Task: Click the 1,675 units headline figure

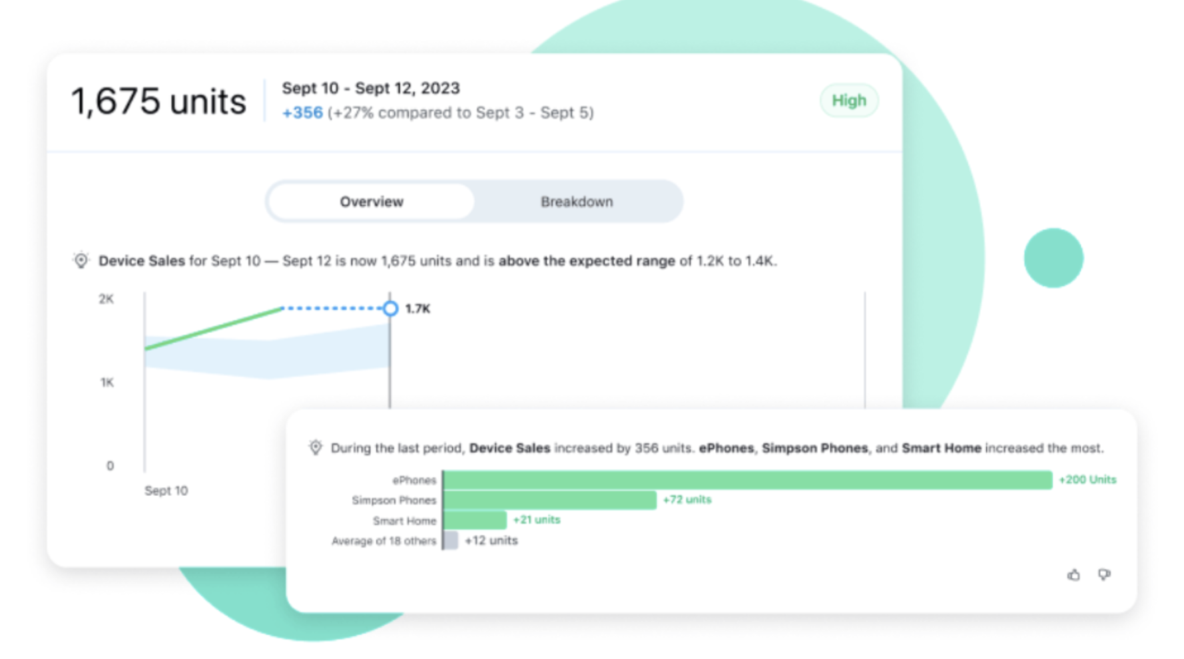Action: click(x=158, y=101)
